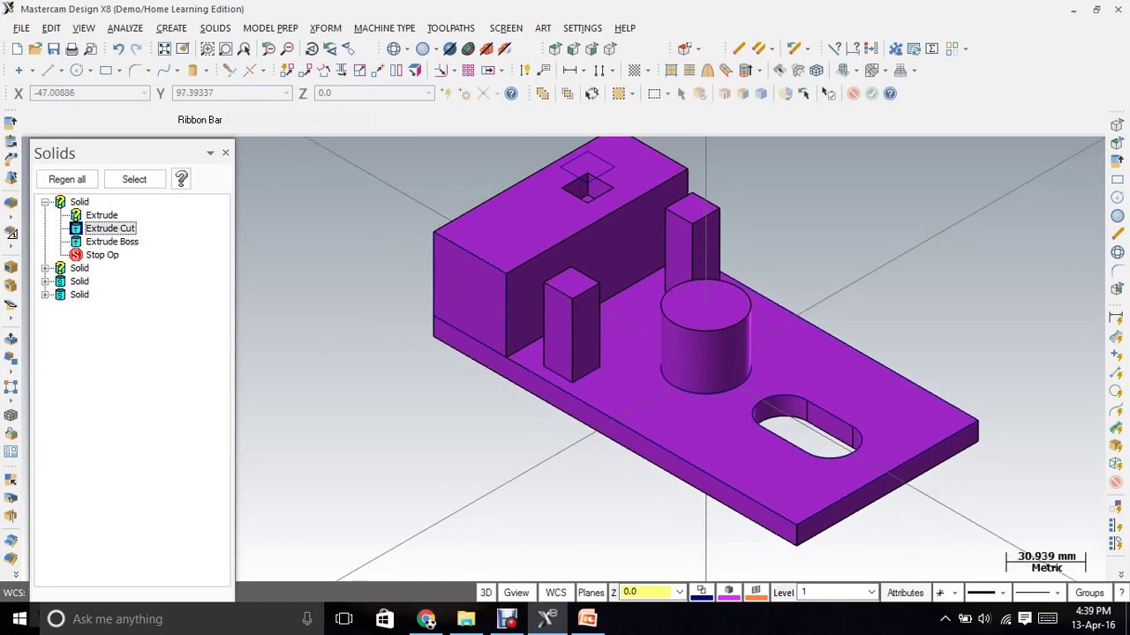Click the Cortana search box

click(181, 618)
